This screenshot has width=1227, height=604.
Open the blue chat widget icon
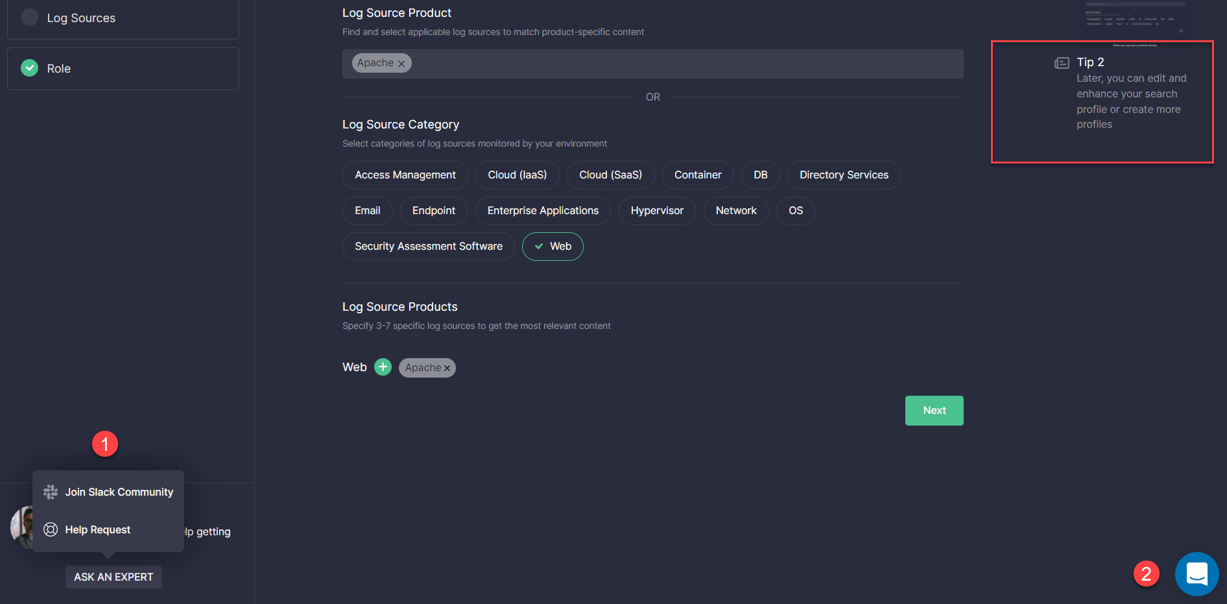point(1197,574)
